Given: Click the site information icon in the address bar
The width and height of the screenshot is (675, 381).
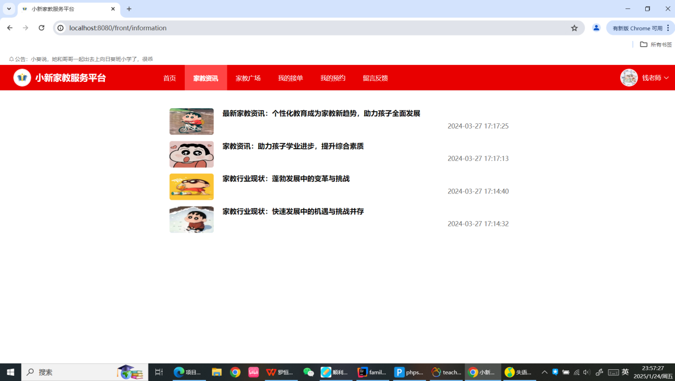Looking at the screenshot, I should pyautogui.click(x=61, y=28).
